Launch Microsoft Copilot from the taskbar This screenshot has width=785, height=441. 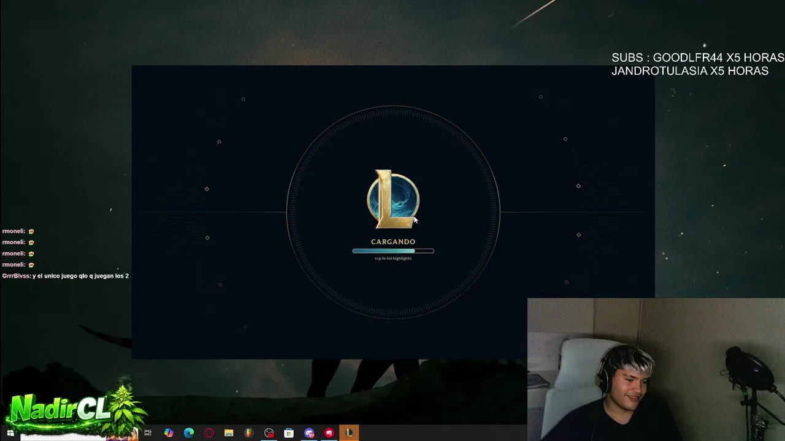coord(169,433)
